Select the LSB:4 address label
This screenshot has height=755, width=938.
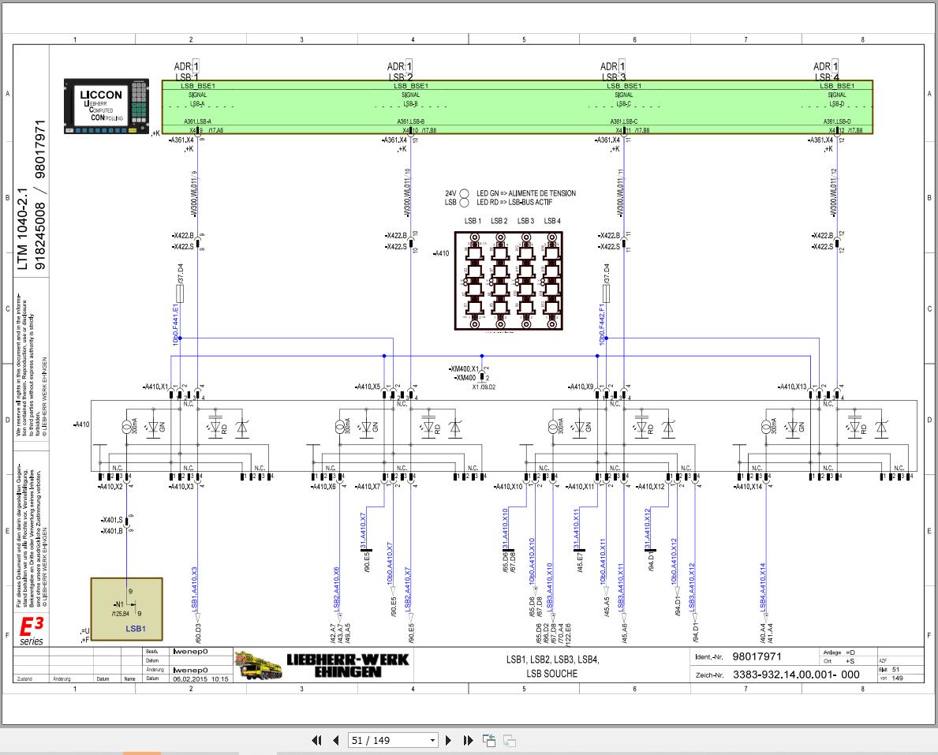tap(827, 77)
